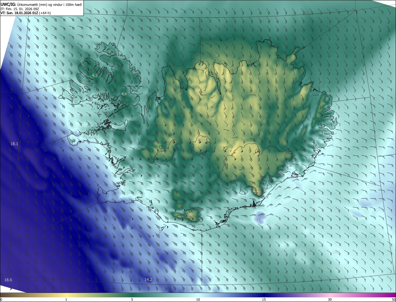Click the "15" tick on the color scale

264,300
